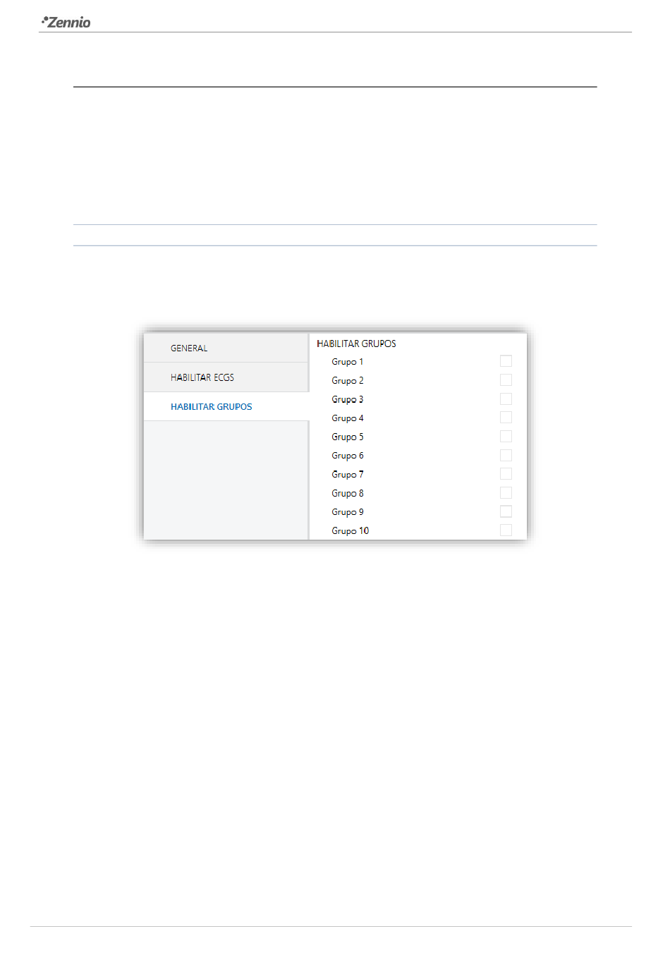Click the Grupo 8 label text
670x972 pixels.
pos(348,493)
